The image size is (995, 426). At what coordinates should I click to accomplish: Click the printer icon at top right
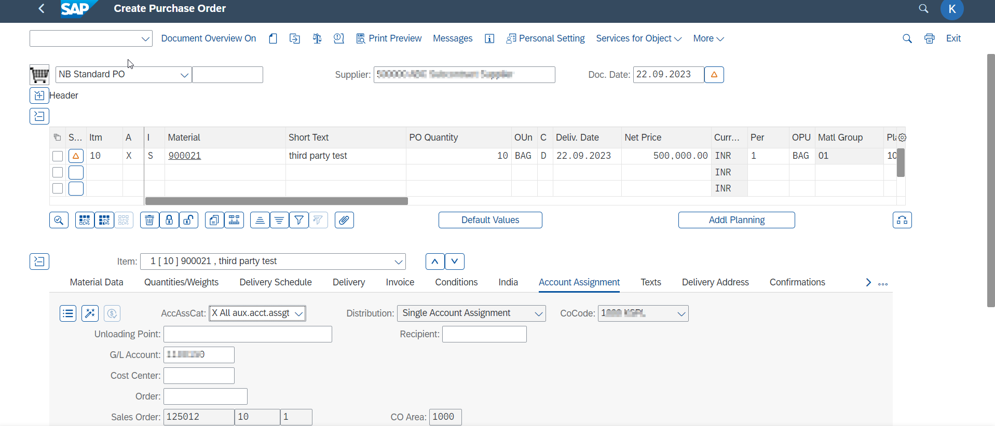pyautogui.click(x=929, y=38)
